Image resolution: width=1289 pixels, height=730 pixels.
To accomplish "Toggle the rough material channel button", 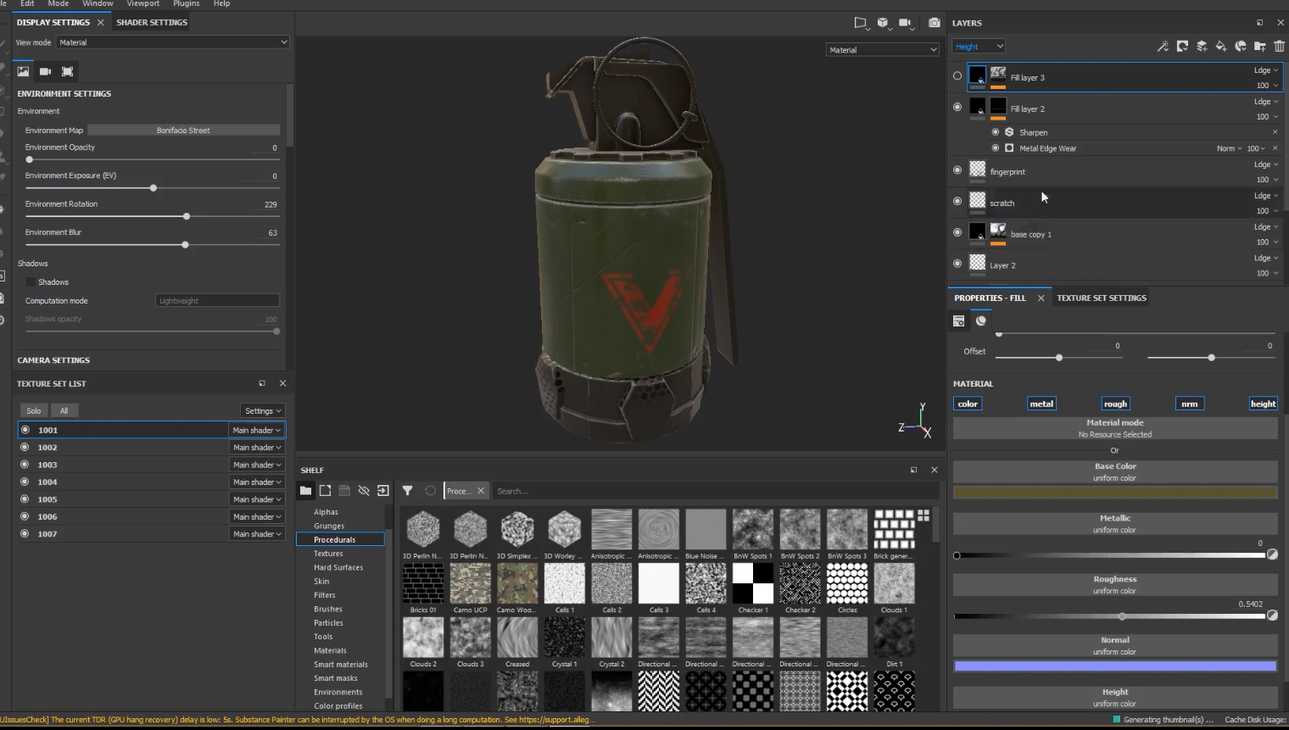I will [x=1115, y=404].
